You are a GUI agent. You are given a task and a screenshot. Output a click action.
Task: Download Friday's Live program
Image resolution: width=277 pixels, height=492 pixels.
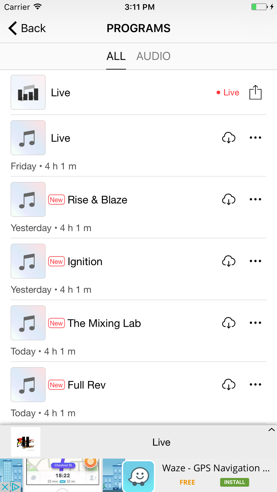click(229, 138)
